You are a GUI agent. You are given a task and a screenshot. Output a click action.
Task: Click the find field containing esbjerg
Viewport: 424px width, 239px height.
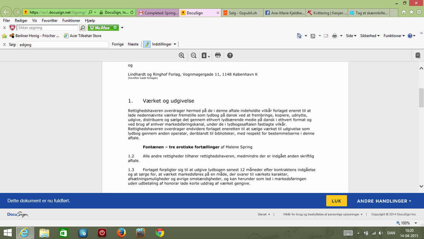coord(63,44)
